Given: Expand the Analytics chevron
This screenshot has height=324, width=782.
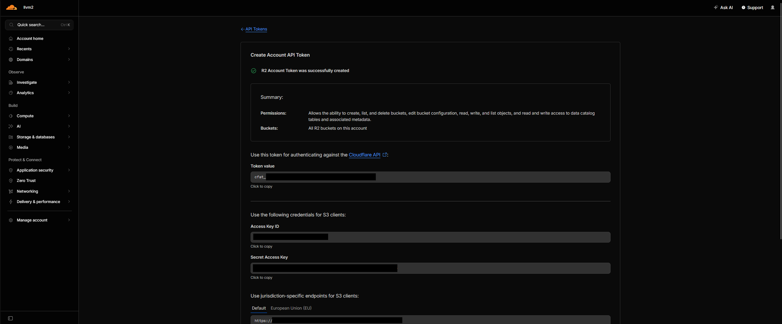Looking at the screenshot, I should (69, 93).
